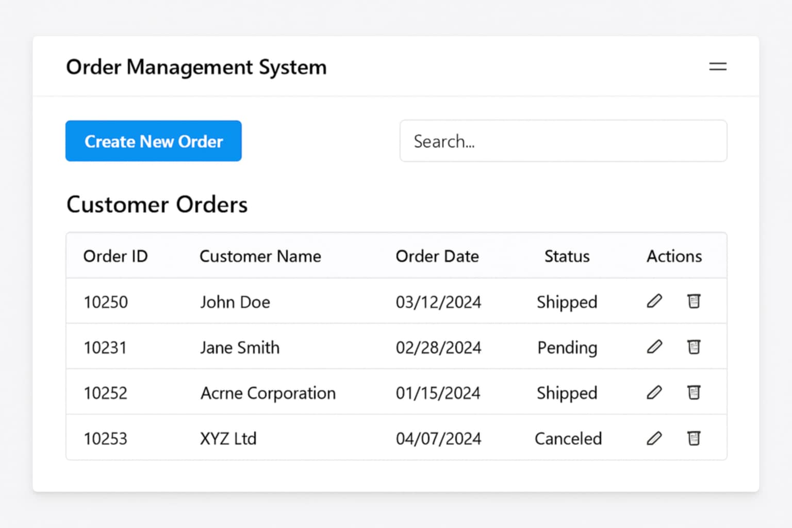Click the edit pencil icon for order 10250
Viewport: 792px width, 528px height.
point(654,301)
